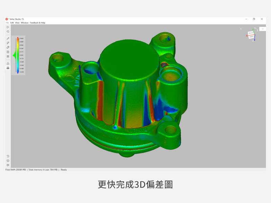
Task: Start a scan with the Play icon
Action: [7, 27]
